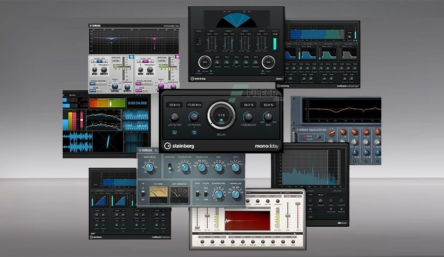Viewport: 444px width, 257px height.
Task: Click the Yamaha compressor gain knob
Action: tap(218, 168)
